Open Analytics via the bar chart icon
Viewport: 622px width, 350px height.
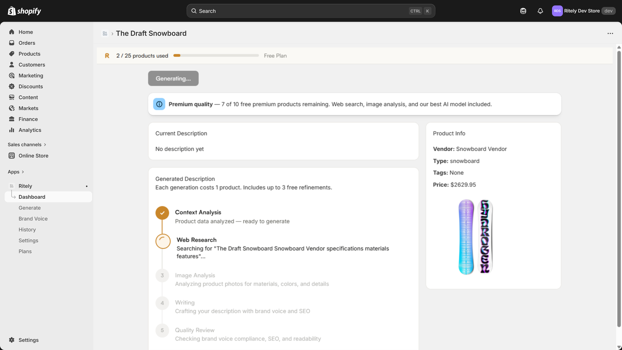point(12,130)
